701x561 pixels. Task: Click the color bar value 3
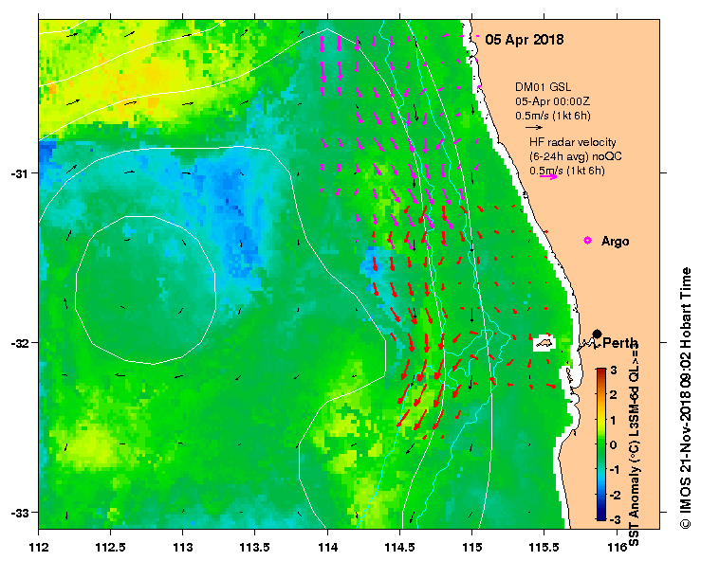pos(614,371)
